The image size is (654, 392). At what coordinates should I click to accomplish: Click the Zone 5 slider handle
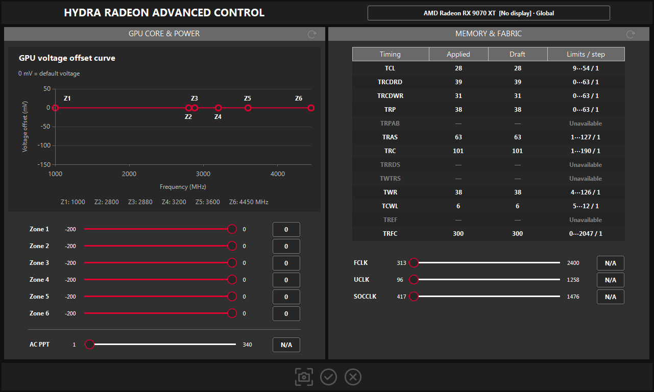pos(232,297)
